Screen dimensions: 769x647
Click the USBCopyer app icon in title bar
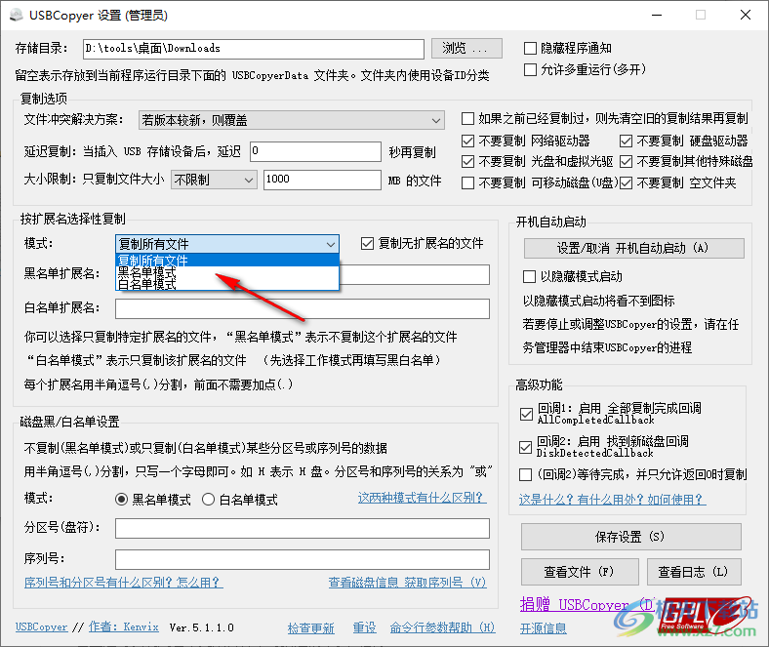click(17, 16)
